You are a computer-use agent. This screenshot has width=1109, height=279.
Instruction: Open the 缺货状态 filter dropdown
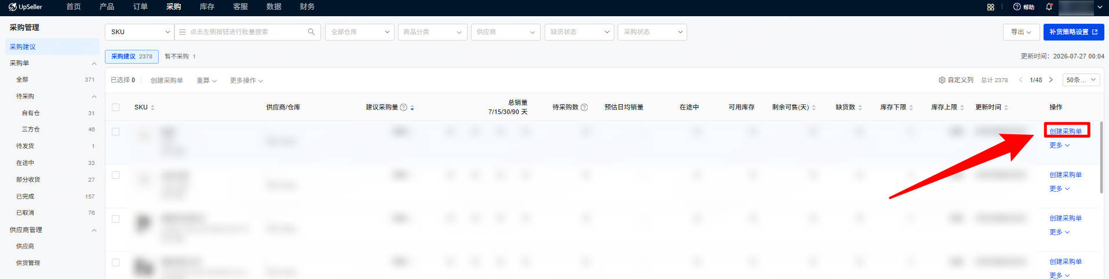(x=579, y=32)
